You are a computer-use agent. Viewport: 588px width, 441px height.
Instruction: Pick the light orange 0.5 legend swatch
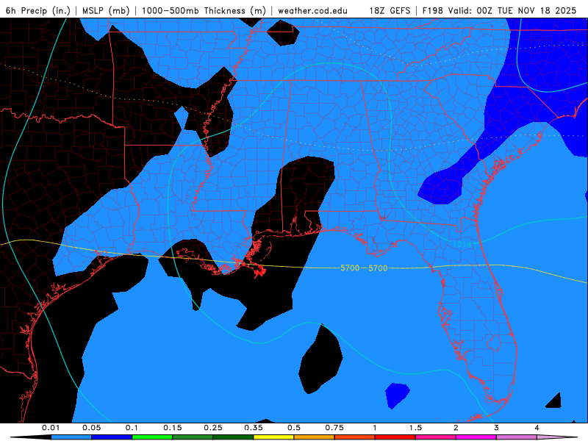315,437
